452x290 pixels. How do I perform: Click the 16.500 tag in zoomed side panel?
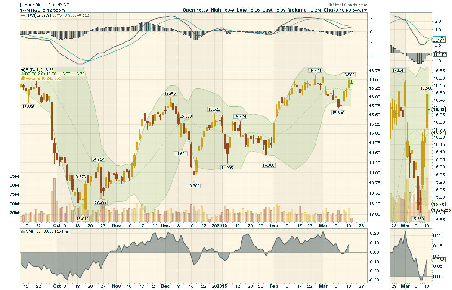pyautogui.click(x=426, y=88)
